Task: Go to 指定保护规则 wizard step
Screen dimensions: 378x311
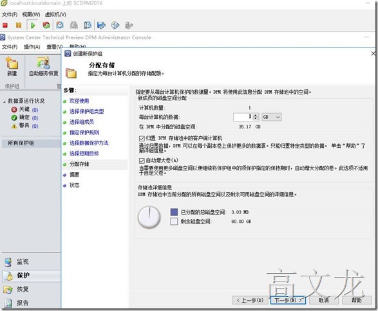Action: pos(84,132)
